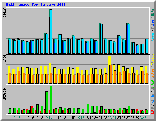Viewport: 156px width, 121px height.
Task: Click day label 4 on the axis
Action: (24, 118)
